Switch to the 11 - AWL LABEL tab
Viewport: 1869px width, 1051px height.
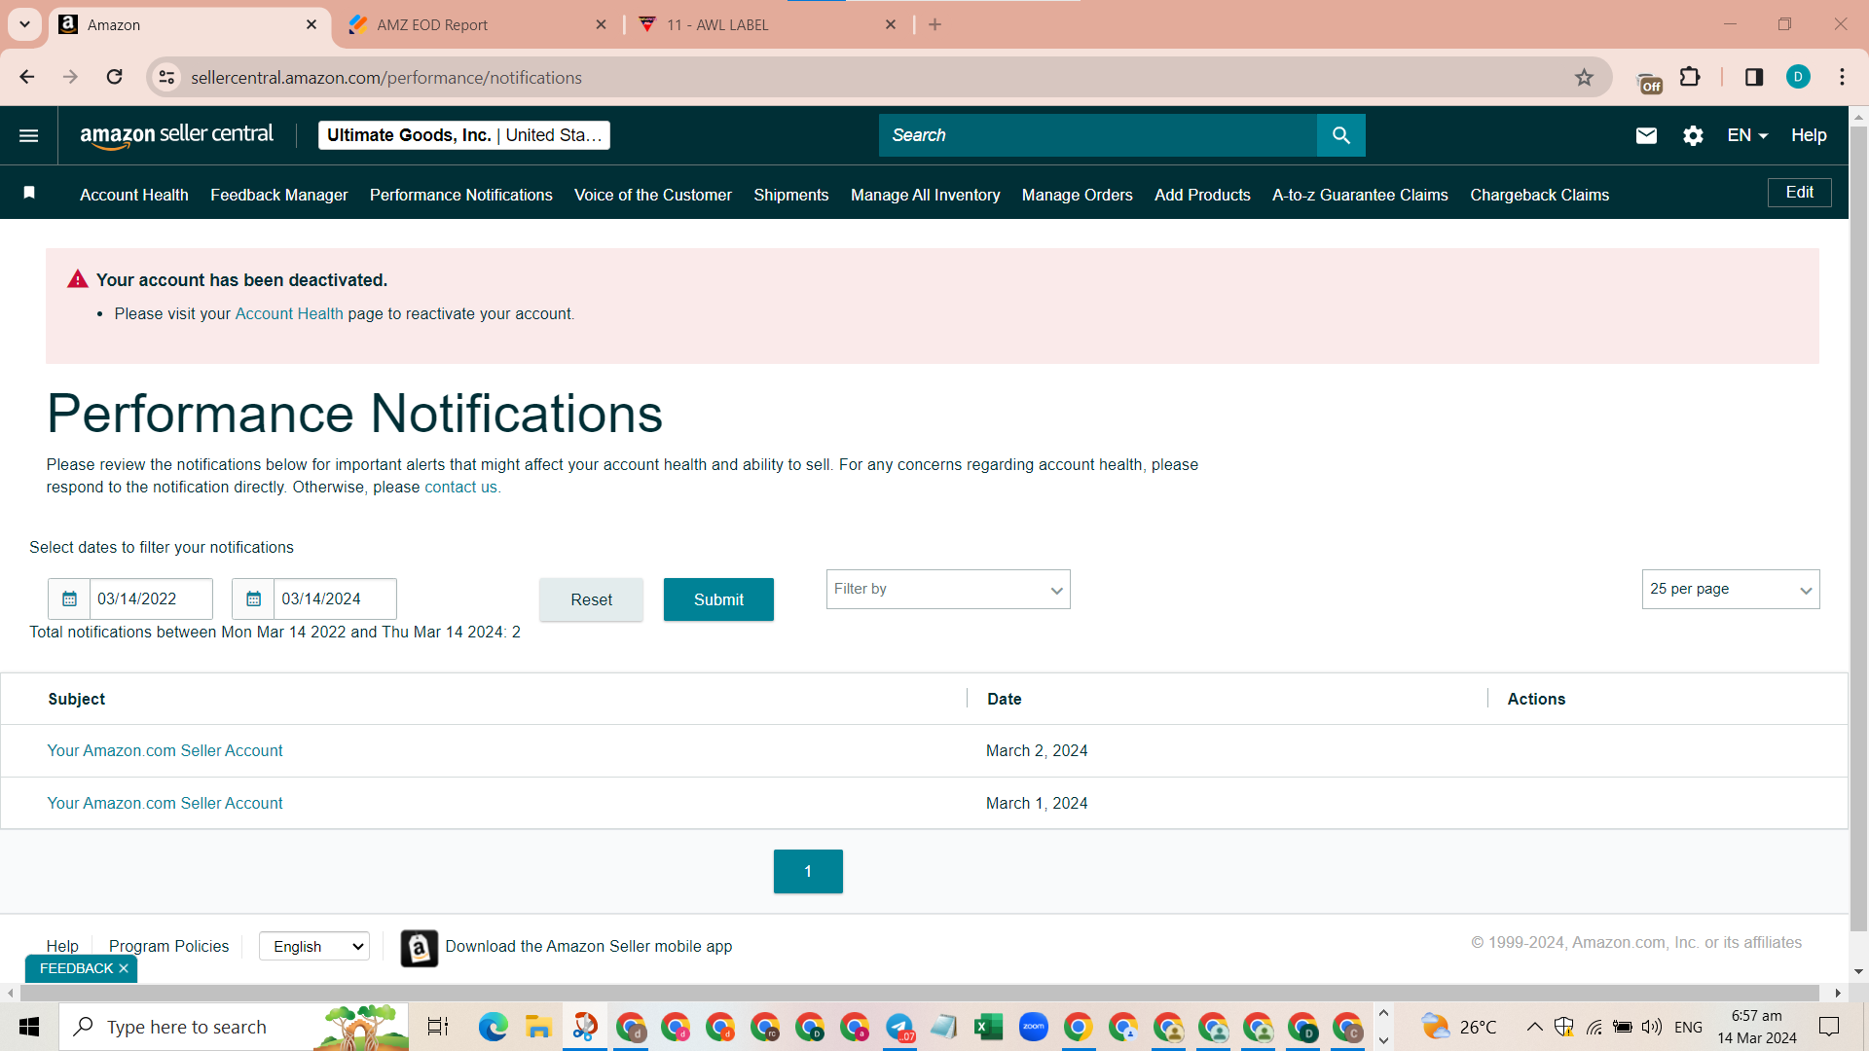(x=767, y=24)
